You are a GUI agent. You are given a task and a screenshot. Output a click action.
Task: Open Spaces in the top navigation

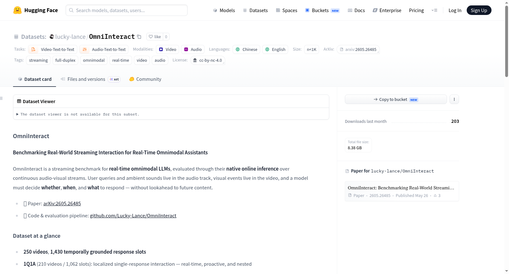(286, 10)
